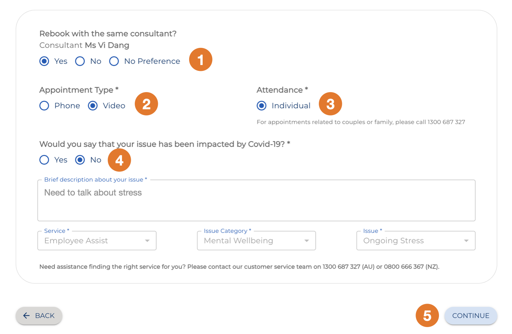Select Video appointment type
This screenshot has height=334, width=512.
(x=93, y=106)
